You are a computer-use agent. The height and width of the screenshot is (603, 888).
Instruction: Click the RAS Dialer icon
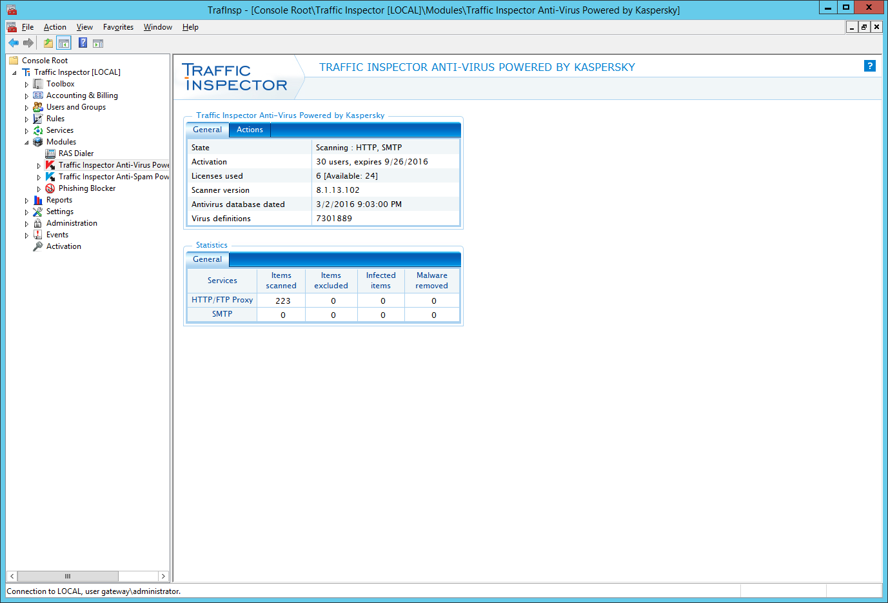(50, 153)
